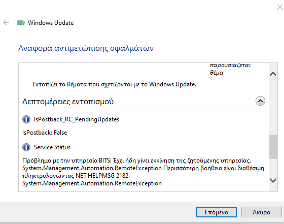Click the Λεπτομέρειες εντοπισμού heading

click(68, 102)
